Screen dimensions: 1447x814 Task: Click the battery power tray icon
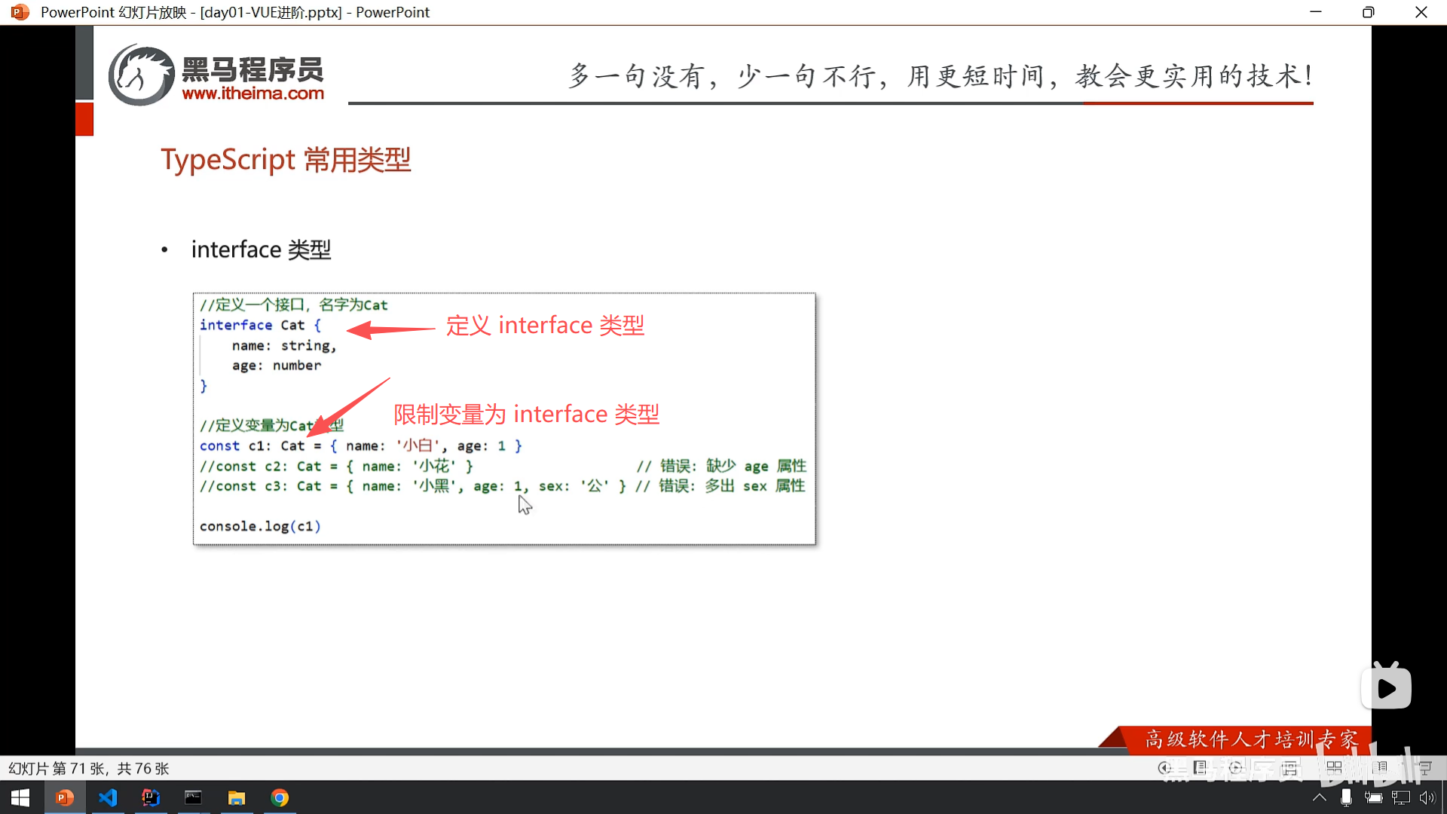(1373, 797)
